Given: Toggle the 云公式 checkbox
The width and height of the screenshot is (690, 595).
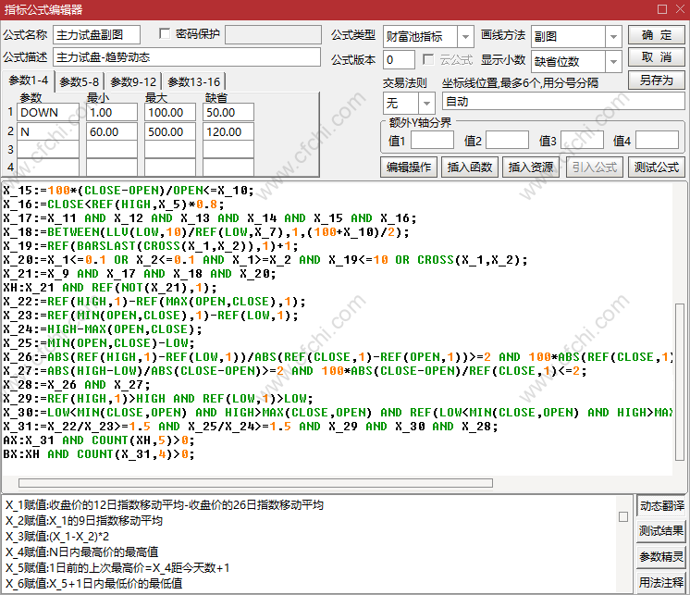Looking at the screenshot, I should tap(428, 59).
